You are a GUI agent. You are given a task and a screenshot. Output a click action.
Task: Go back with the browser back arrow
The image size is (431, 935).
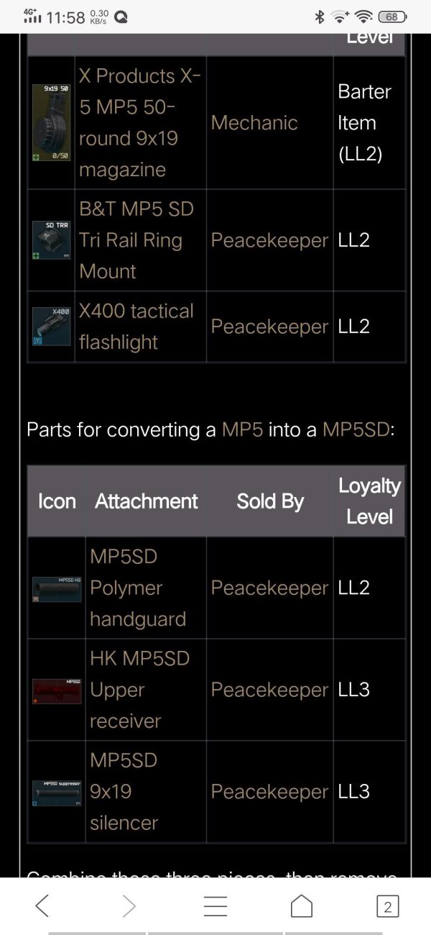click(x=42, y=906)
